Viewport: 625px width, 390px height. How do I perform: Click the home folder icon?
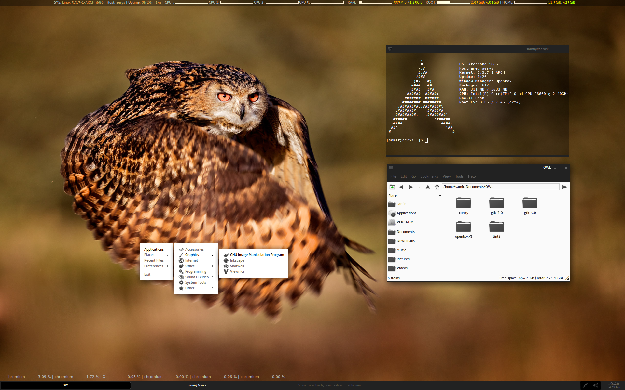tap(437, 187)
